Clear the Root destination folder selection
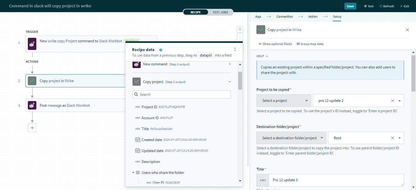Screen dimensions: 416x190 393,138
